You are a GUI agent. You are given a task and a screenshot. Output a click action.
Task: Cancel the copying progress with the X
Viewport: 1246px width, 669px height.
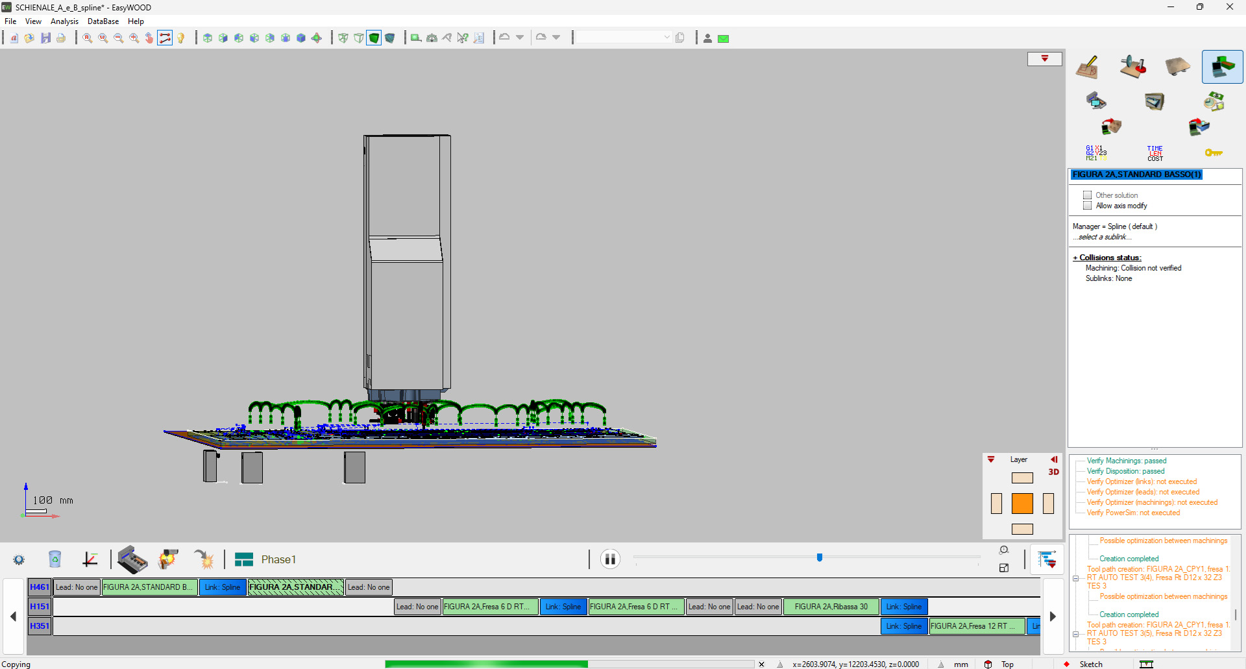tap(762, 664)
